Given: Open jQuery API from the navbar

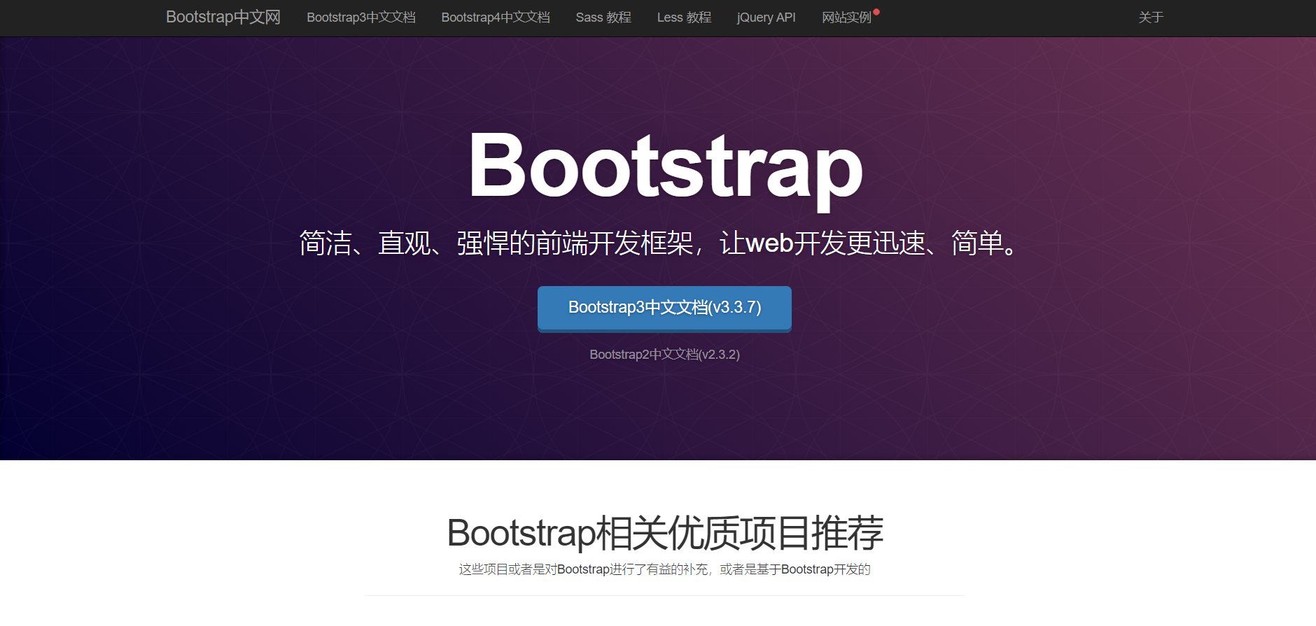Looking at the screenshot, I should point(766,17).
